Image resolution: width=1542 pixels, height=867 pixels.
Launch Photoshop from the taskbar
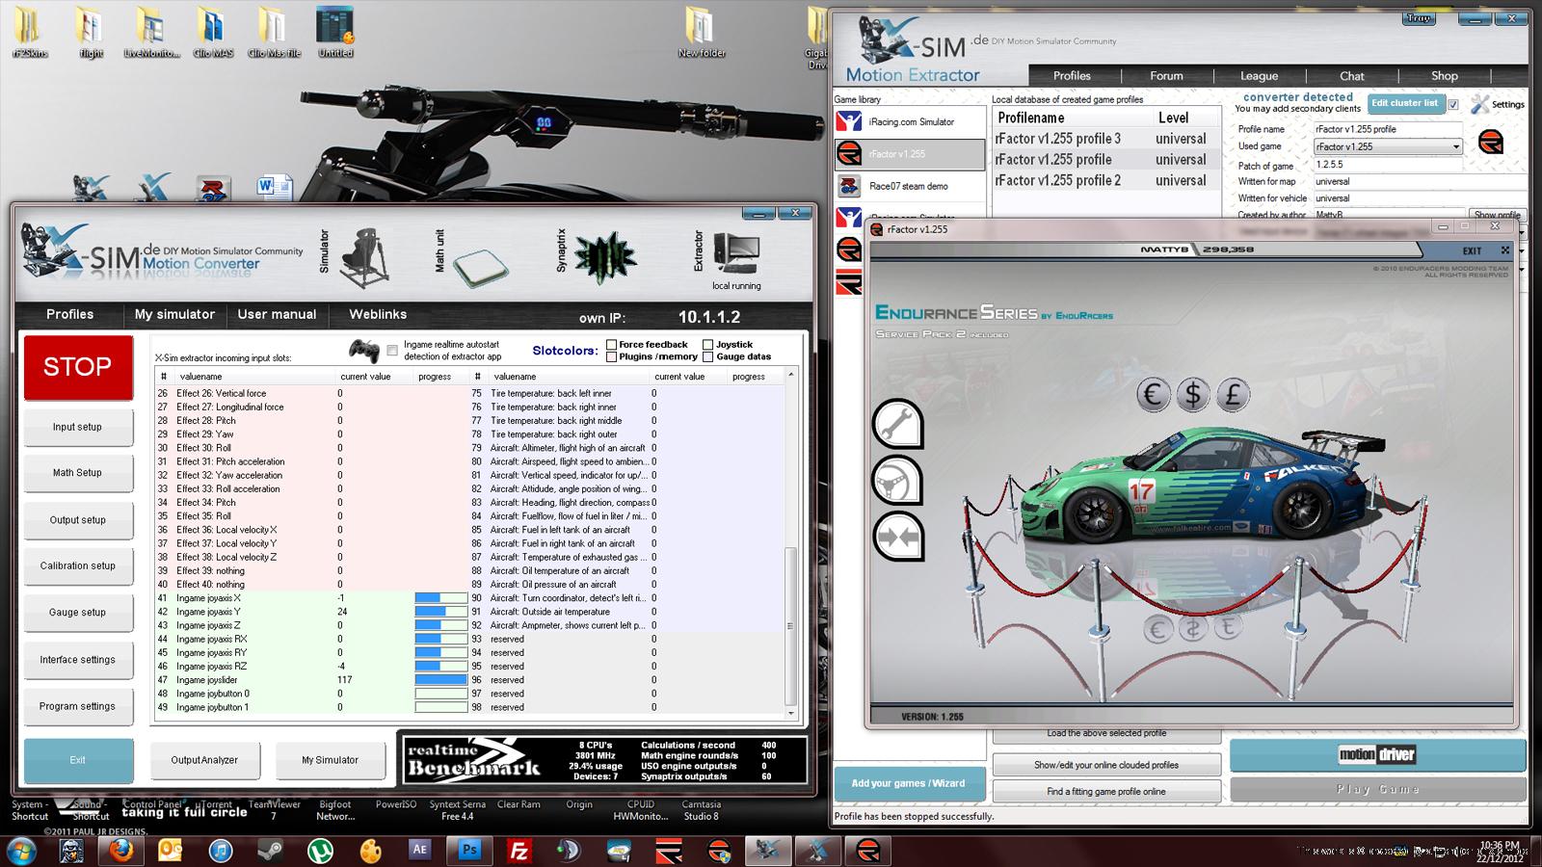click(470, 851)
